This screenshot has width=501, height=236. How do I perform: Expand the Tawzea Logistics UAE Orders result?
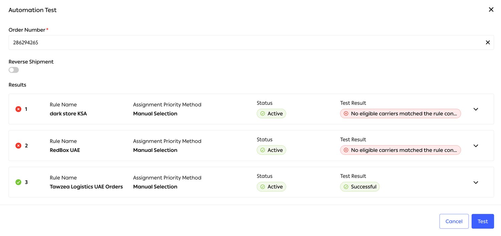[x=476, y=182]
